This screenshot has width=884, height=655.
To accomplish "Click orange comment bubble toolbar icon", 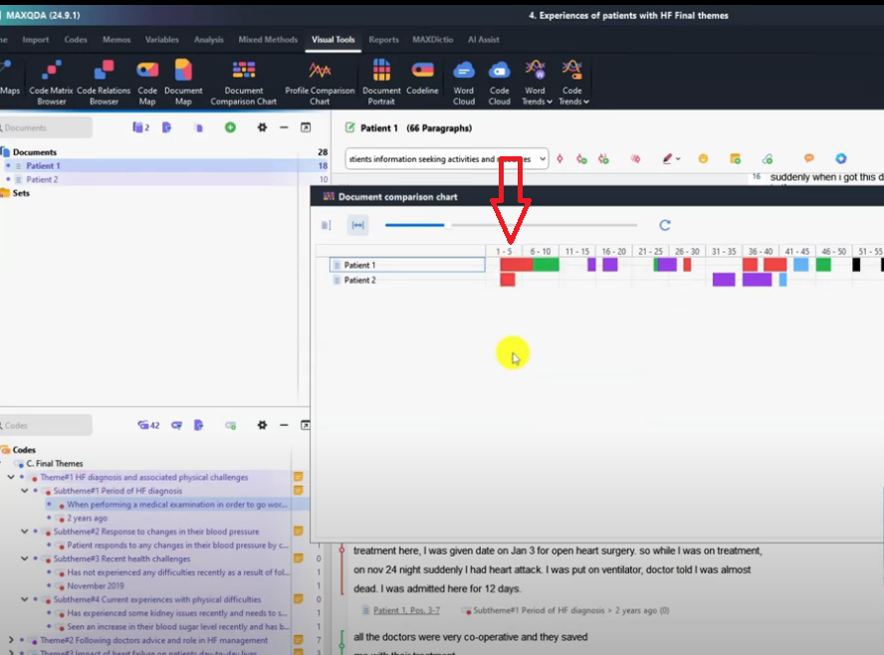I will point(809,158).
